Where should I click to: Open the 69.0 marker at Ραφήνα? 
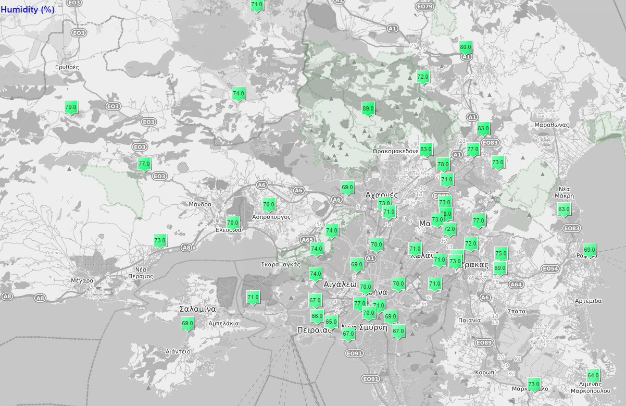coord(590,250)
